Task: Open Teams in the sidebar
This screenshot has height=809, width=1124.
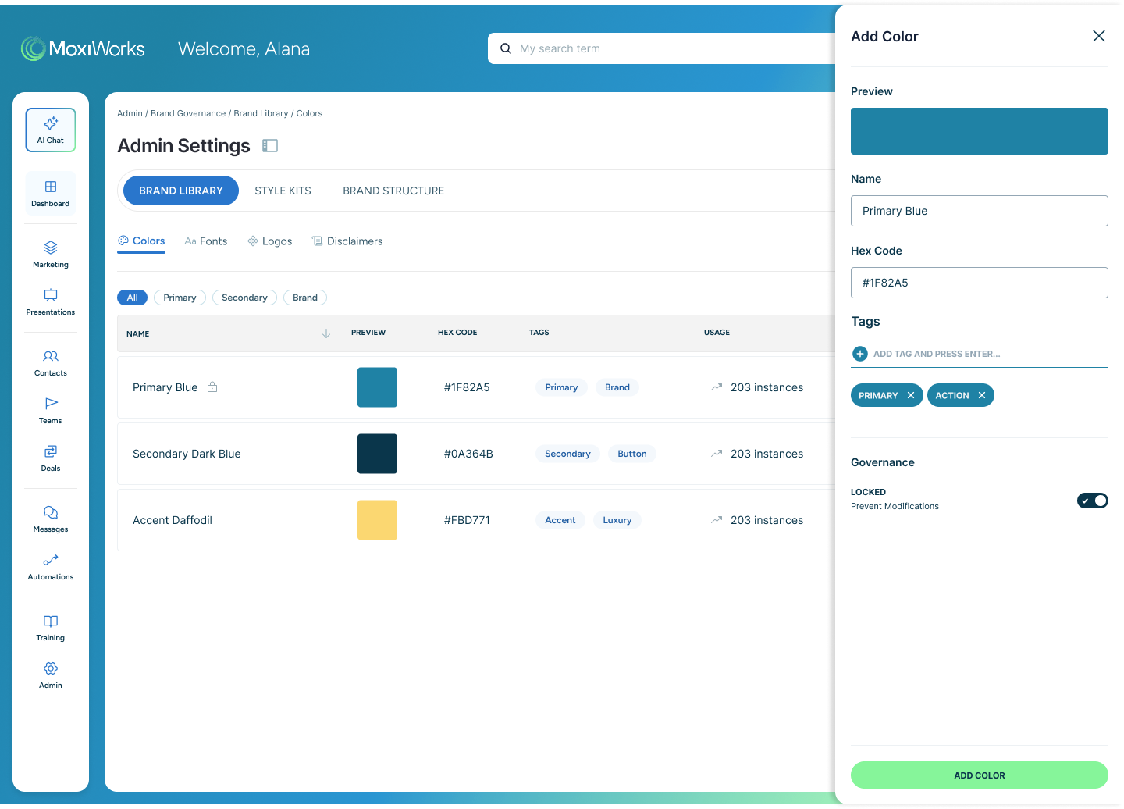Action: [51, 411]
